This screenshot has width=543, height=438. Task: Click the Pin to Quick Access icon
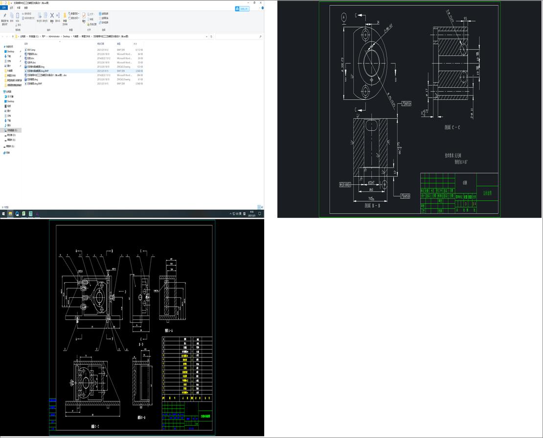(x=5, y=16)
